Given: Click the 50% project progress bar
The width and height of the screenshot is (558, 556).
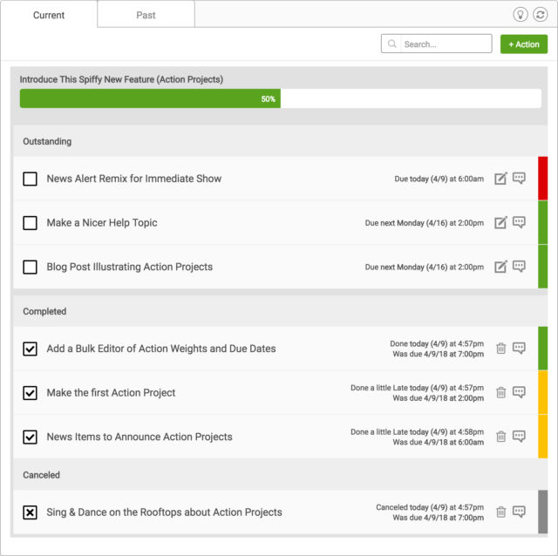Looking at the screenshot, I should [281, 98].
